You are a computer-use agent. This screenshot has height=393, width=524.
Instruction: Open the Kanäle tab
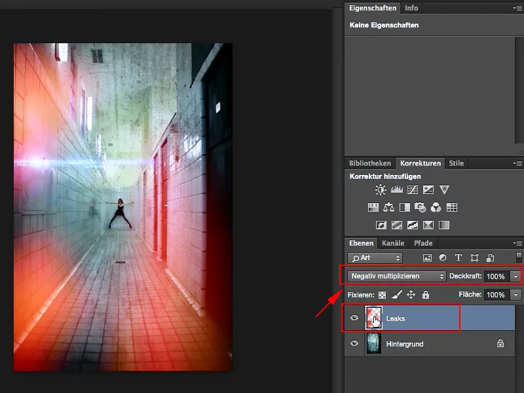(393, 243)
